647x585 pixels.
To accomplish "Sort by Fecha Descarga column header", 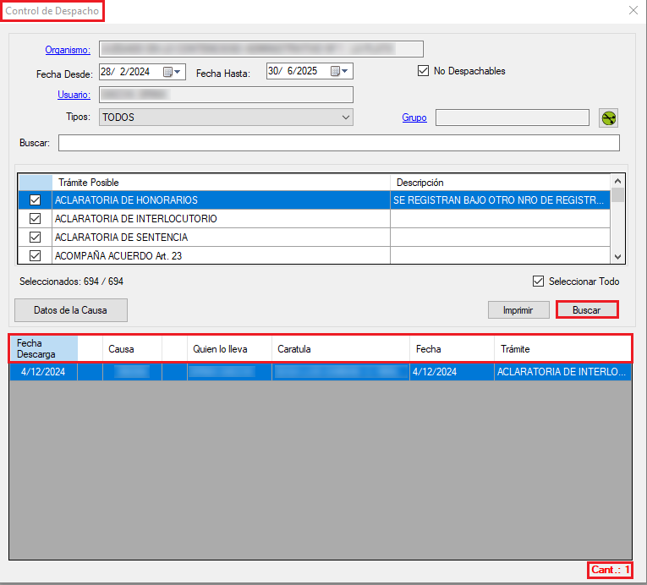I will [43, 348].
